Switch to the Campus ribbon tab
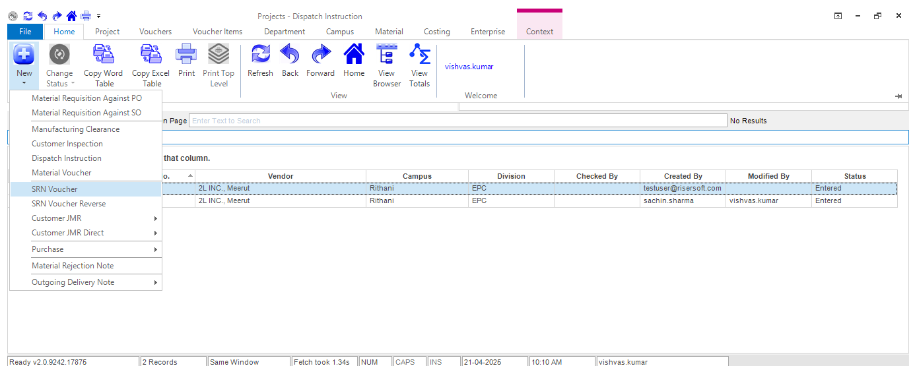 [x=340, y=32]
